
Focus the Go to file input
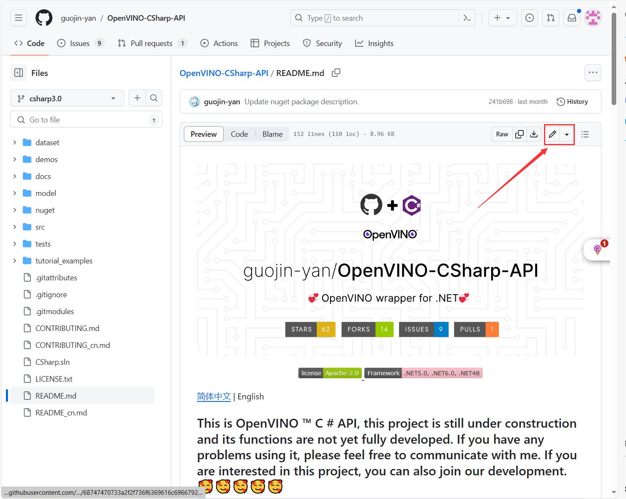pos(86,119)
